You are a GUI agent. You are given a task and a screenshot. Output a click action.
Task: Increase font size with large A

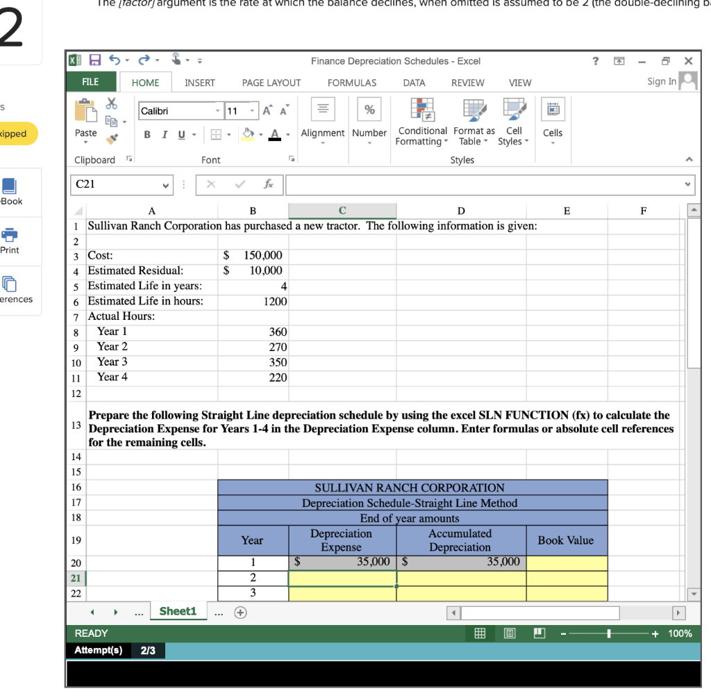pos(267,111)
